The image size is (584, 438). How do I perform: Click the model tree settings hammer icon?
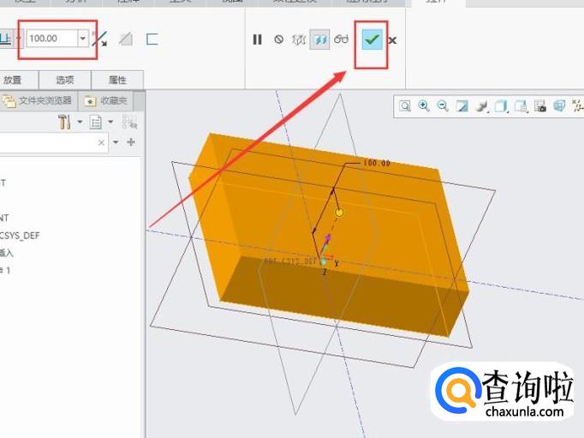64,122
